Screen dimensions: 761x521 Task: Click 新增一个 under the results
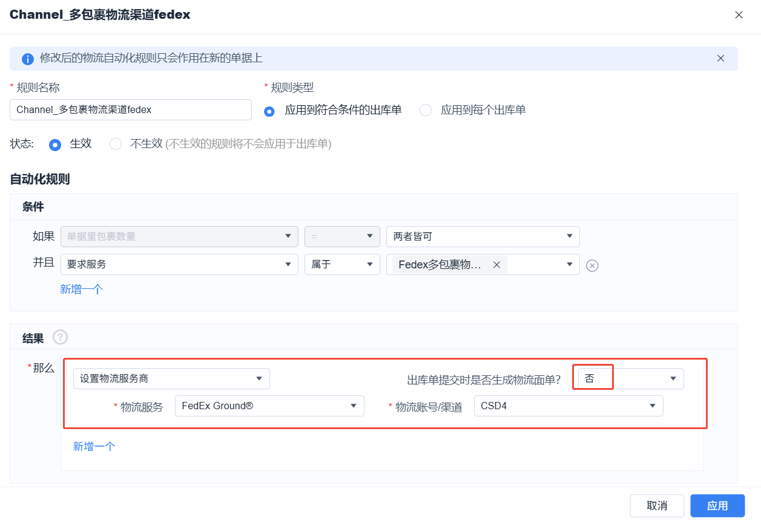[x=94, y=447]
